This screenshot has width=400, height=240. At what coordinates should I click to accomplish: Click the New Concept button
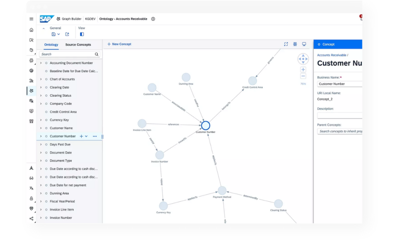tap(119, 44)
